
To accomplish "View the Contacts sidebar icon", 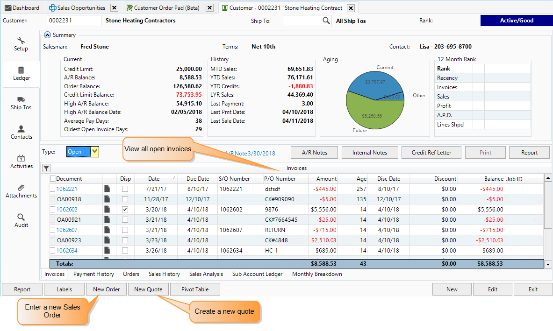I will coord(21,132).
